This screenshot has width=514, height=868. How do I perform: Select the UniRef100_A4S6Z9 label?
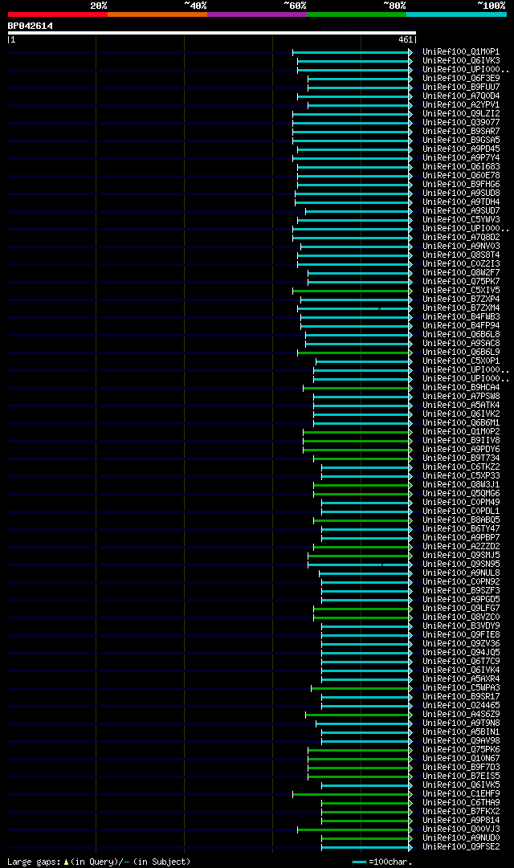point(461,715)
